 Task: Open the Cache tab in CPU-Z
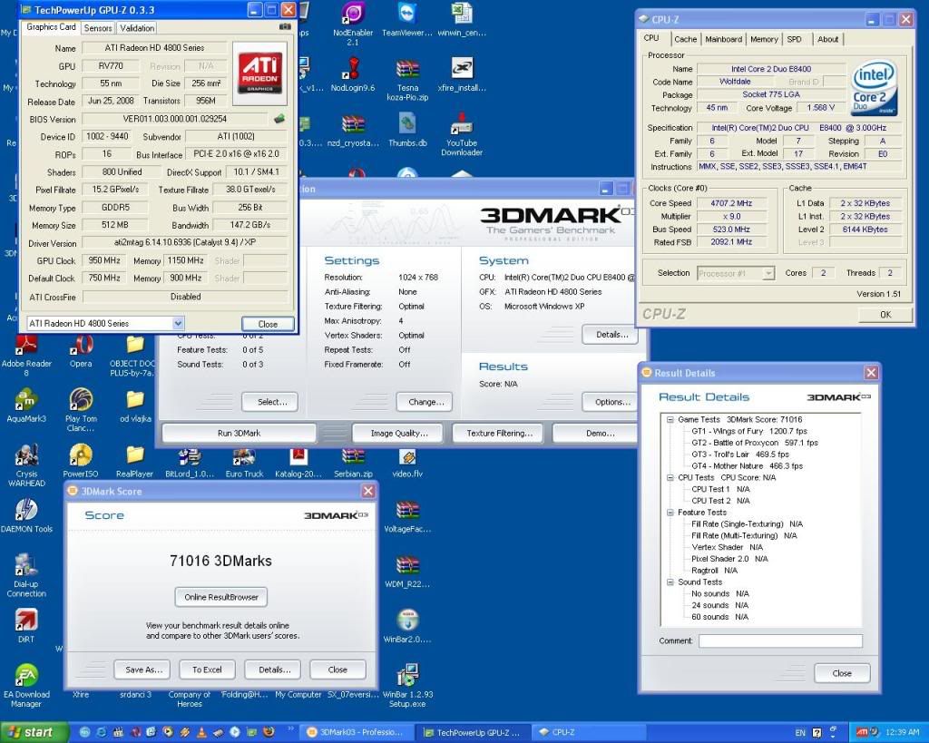pos(685,39)
